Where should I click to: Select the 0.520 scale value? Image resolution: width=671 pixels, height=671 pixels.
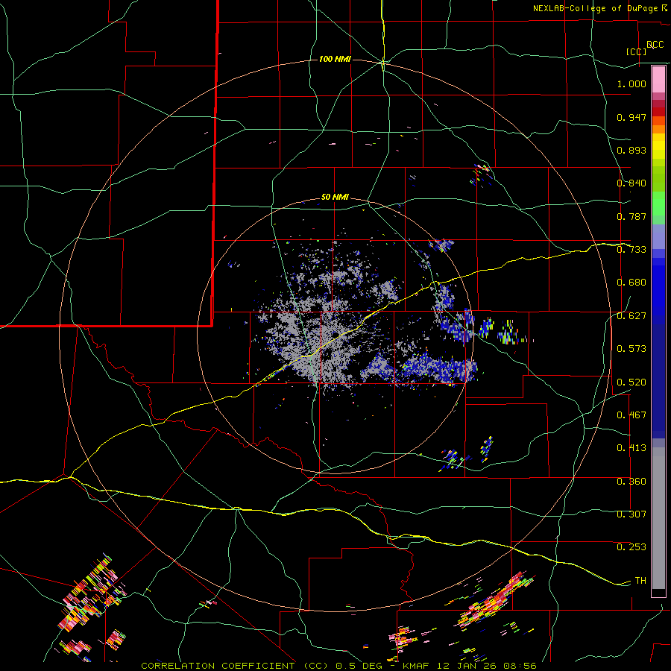point(631,382)
